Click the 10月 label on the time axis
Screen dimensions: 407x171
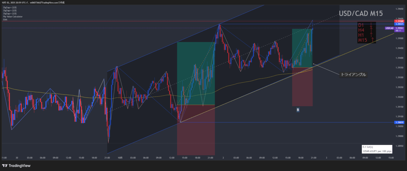(120, 157)
